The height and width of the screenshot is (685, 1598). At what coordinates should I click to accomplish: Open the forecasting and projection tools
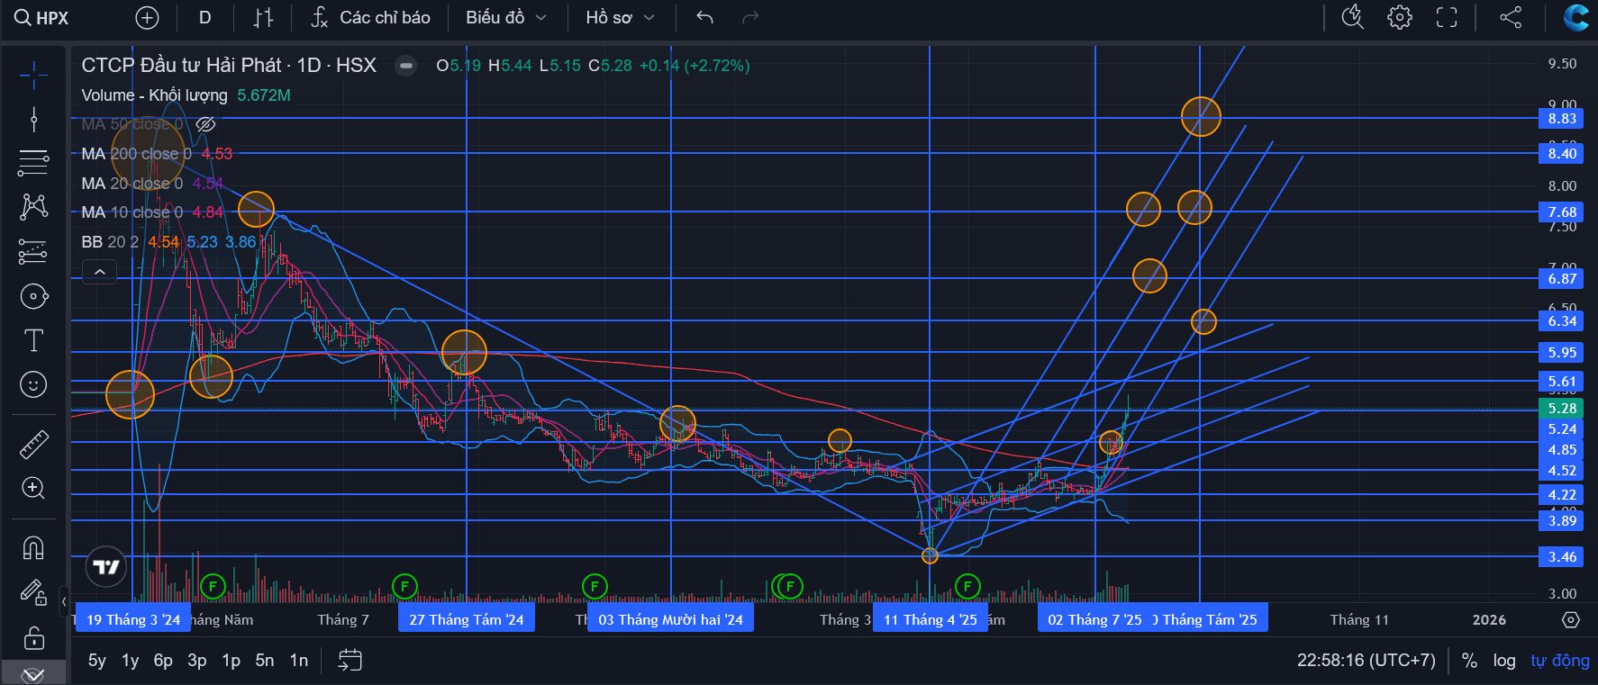coord(33,252)
